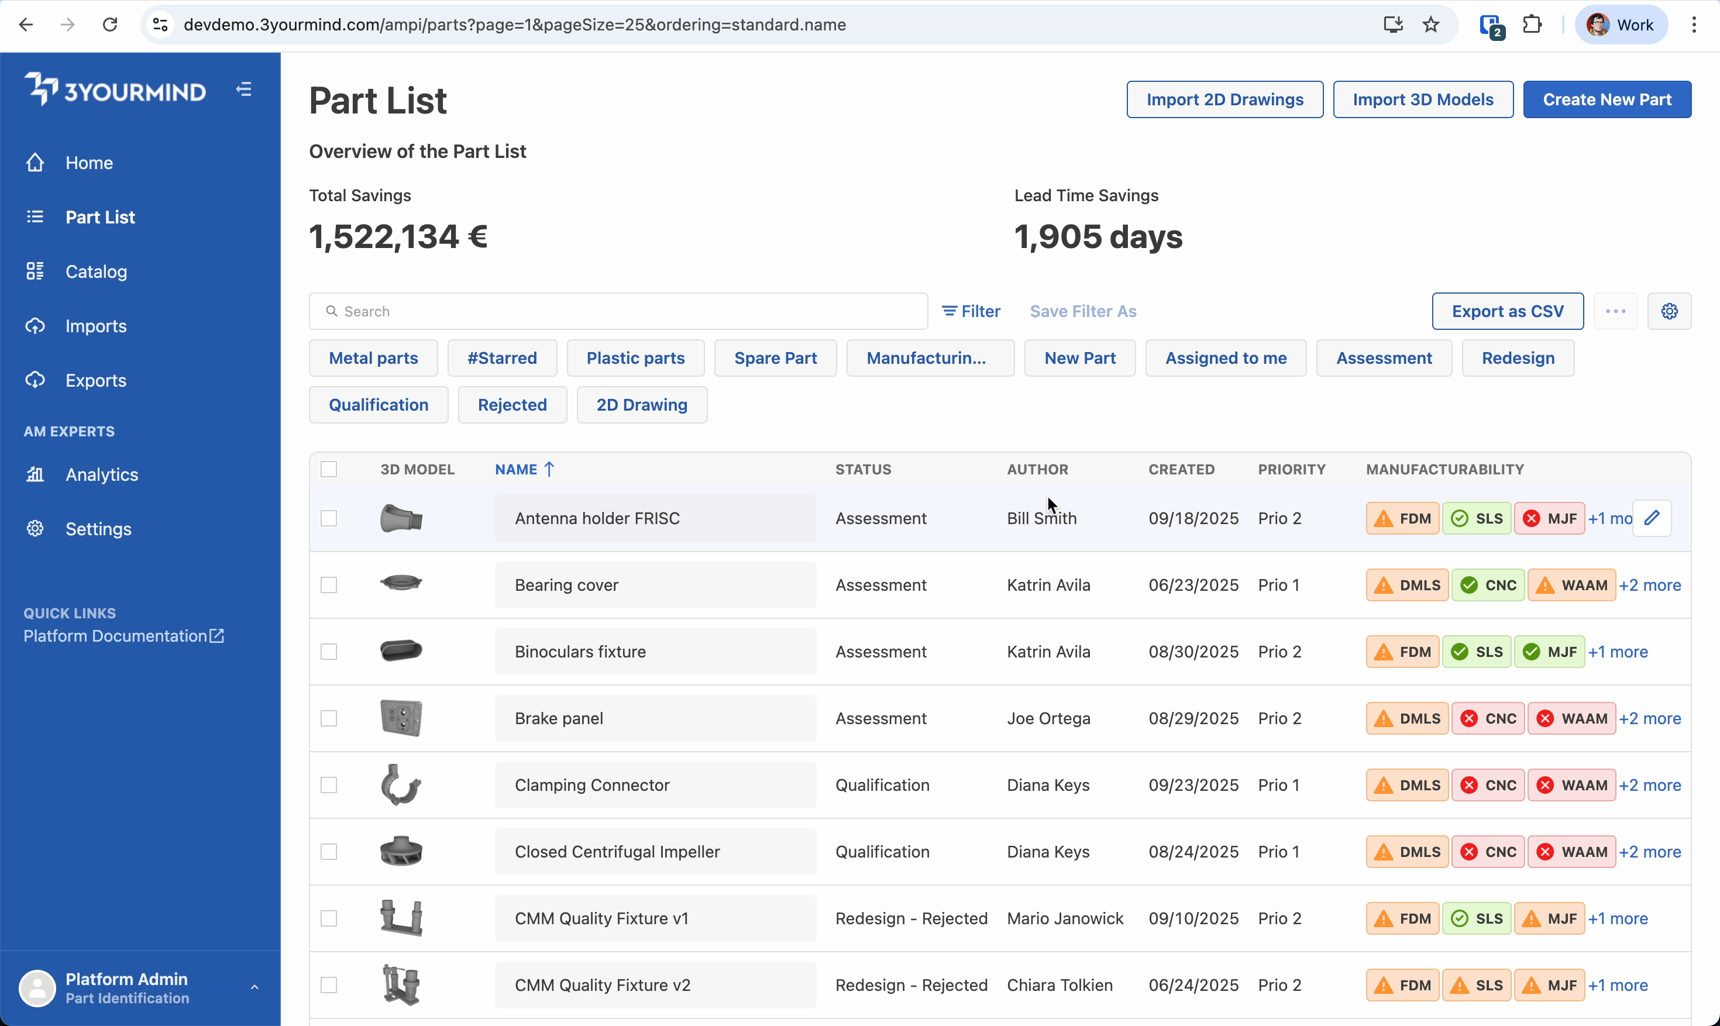Tick the select-all checkbox in table header

click(x=329, y=469)
